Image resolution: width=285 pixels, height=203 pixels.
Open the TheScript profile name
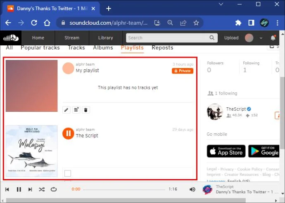(x=236, y=109)
